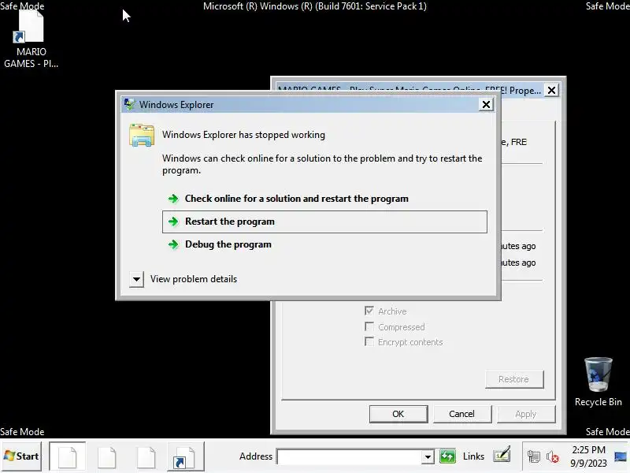Screen dimensions: 630x473
Task: Click the show desktop monitor icon
Action: point(621,457)
